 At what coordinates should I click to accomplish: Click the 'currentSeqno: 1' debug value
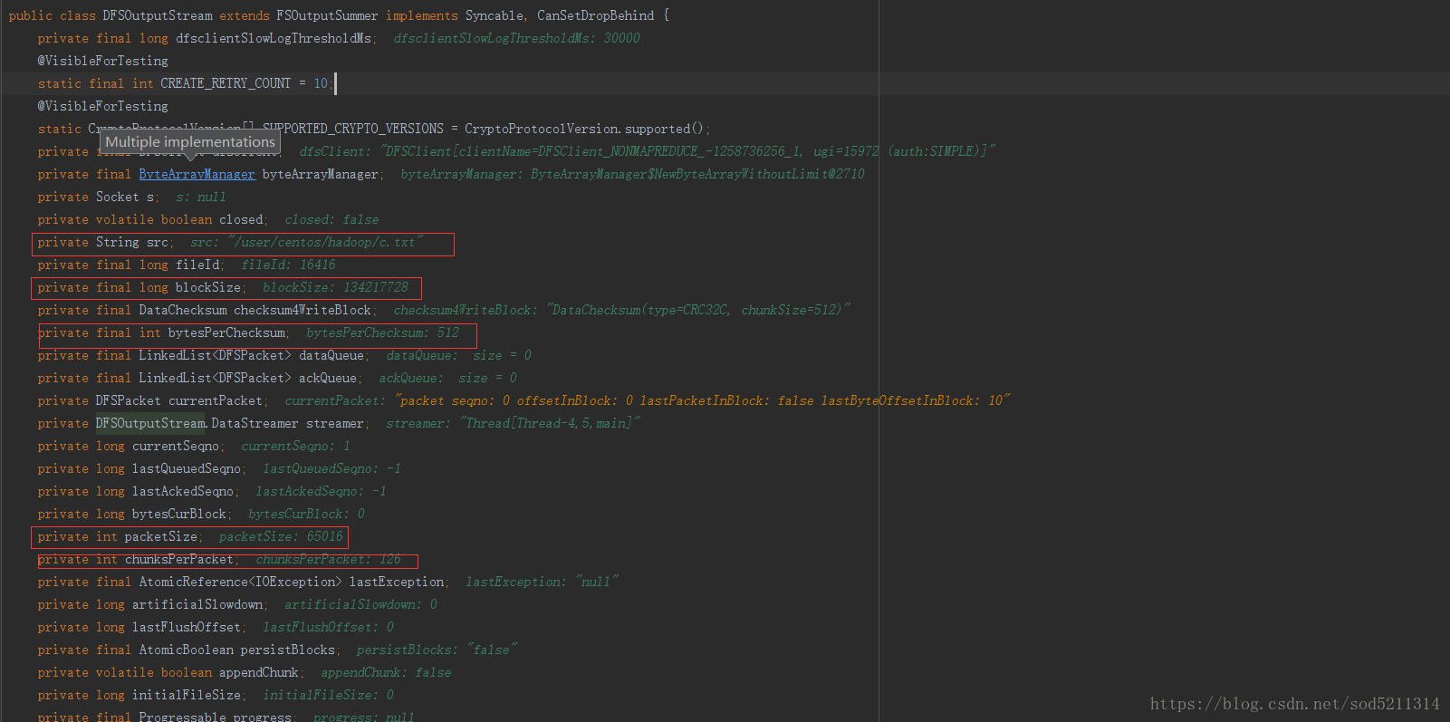point(295,446)
